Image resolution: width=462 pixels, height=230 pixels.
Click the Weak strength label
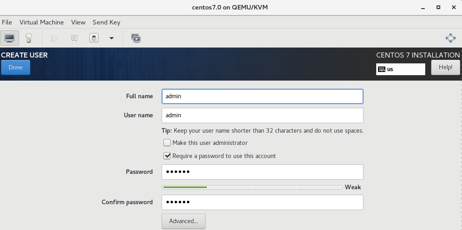tap(353, 187)
